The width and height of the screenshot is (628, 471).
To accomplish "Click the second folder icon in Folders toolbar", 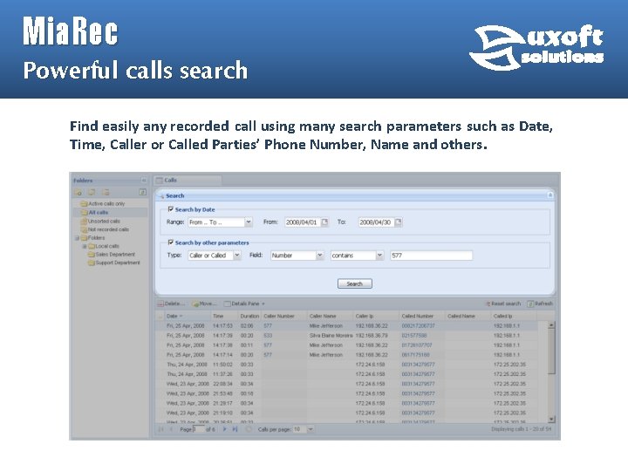I will click(92, 192).
